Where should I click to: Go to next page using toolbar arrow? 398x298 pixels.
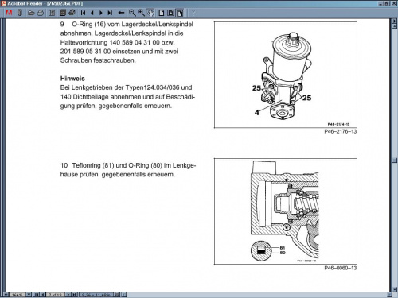[x=101, y=13]
